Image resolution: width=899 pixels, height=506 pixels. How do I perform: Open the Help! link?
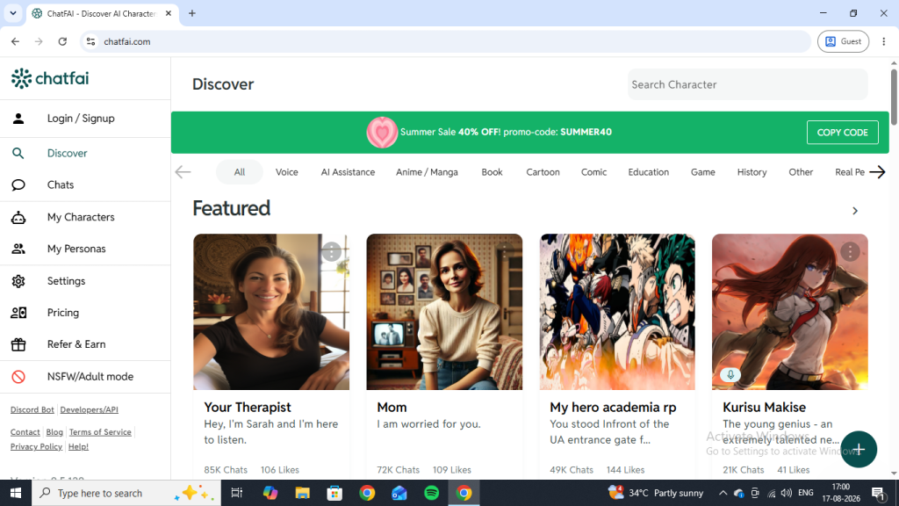[x=78, y=446]
